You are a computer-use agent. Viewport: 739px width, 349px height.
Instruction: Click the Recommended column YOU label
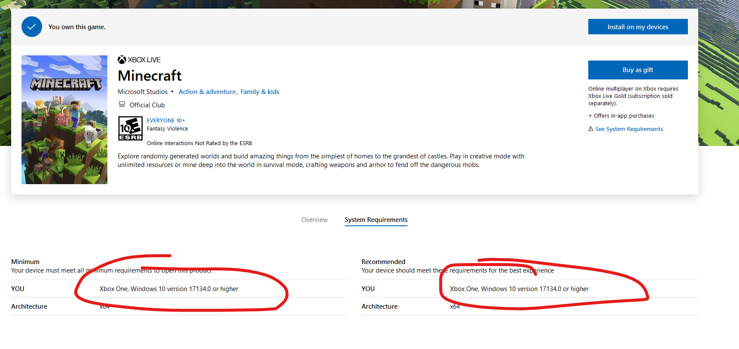[368, 289]
